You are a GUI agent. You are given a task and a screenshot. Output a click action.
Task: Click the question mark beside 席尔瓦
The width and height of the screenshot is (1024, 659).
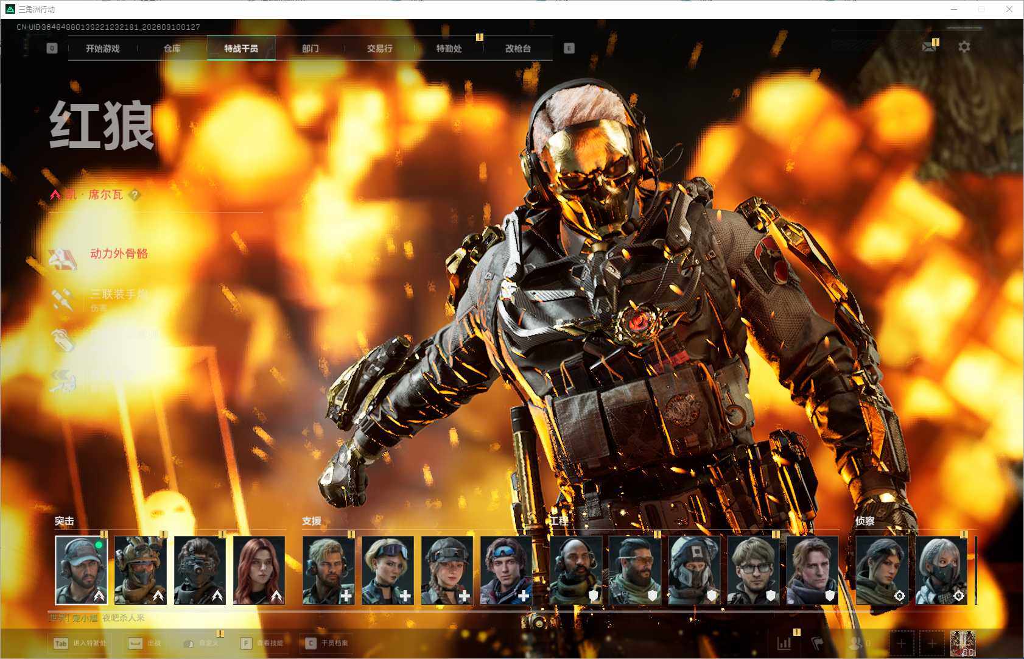click(135, 195)
